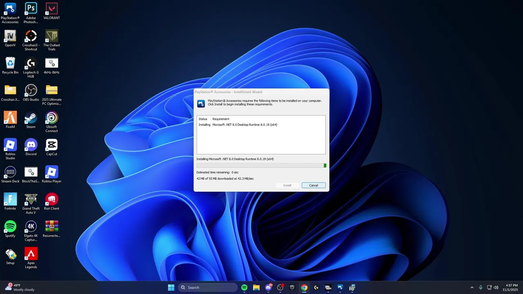Image resolution: width=523 pixels, height=294 pixels.
Task: Select the Setup desktop icon
Action: coord(10,256)
